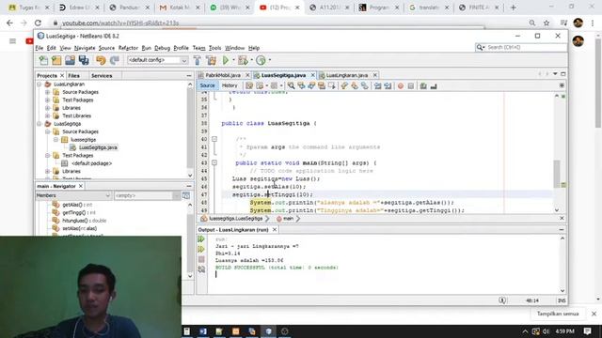This screenshot has width=602, height=338.
Task: Select LuasSegitiga.java in project tree
Action: (x=98, y=147)
